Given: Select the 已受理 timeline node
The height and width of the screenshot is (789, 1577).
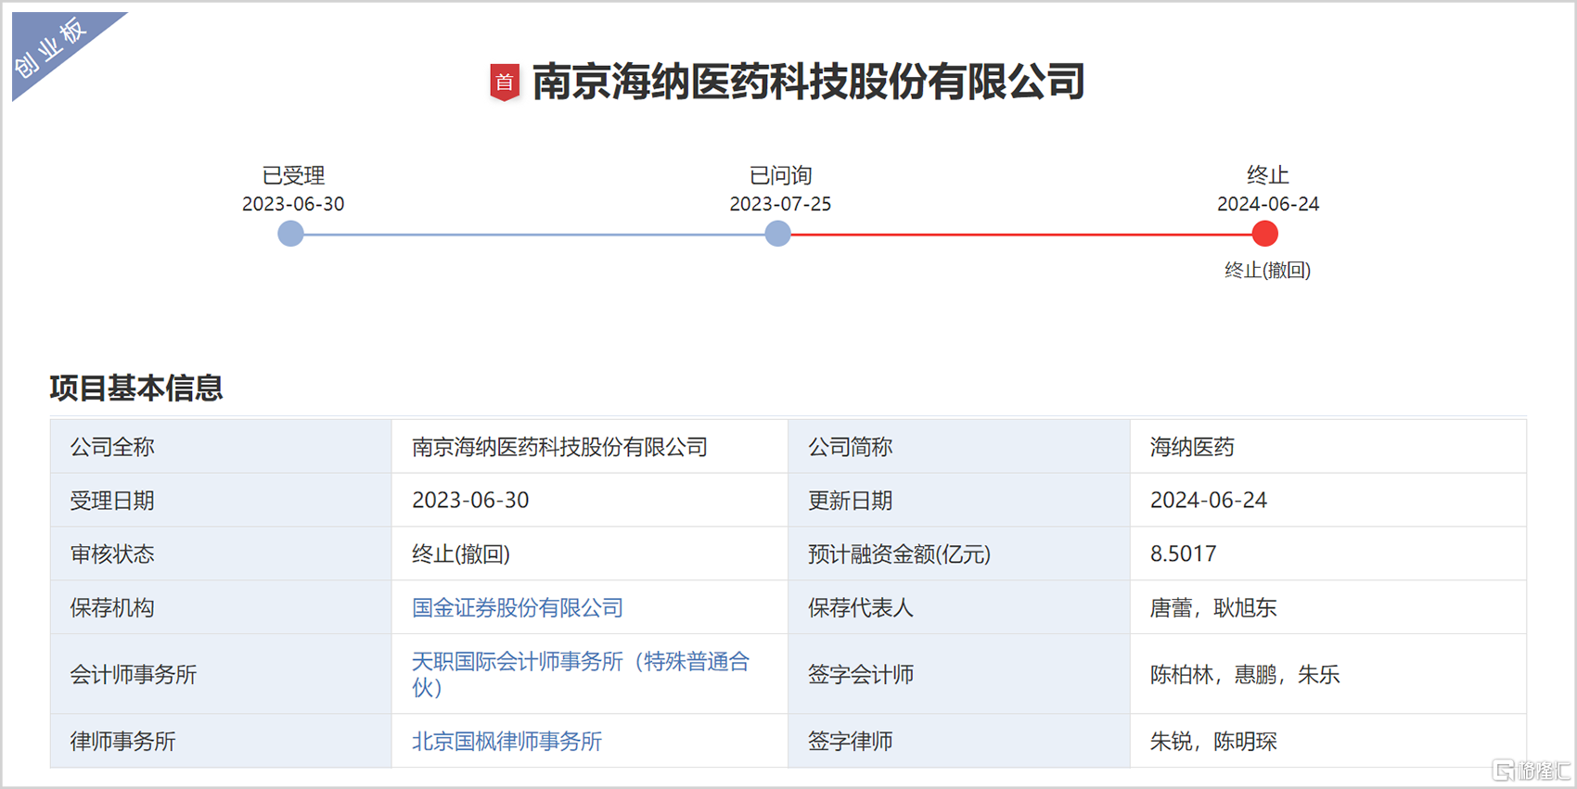Looking at the screenshot, I should click(290, 234).
